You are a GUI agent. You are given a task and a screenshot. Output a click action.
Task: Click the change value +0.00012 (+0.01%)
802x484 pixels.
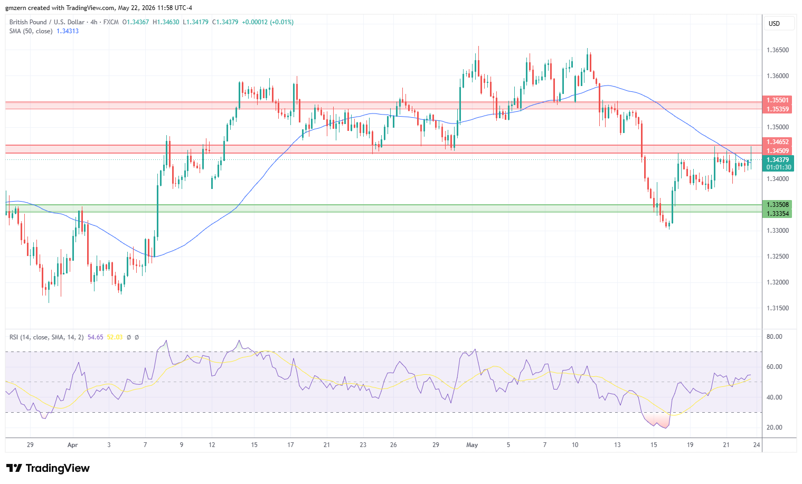(x=268, y=22)
